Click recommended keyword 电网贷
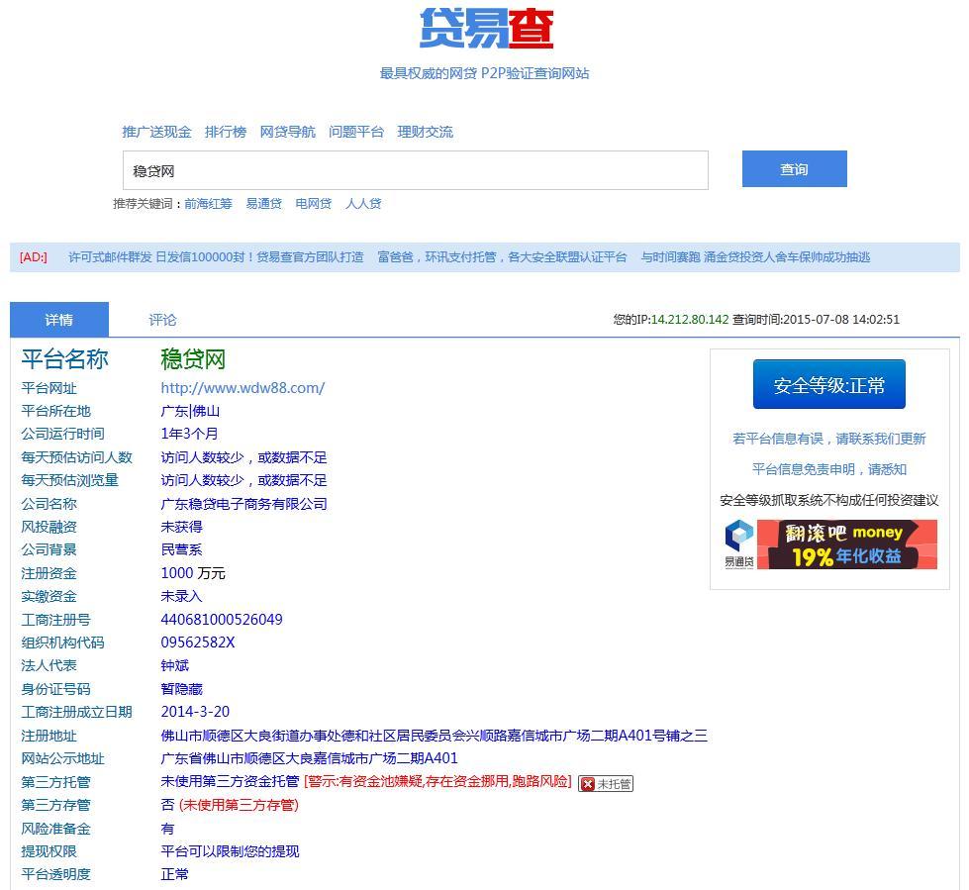The image size is (969, 890). click(x=313, y=204)
